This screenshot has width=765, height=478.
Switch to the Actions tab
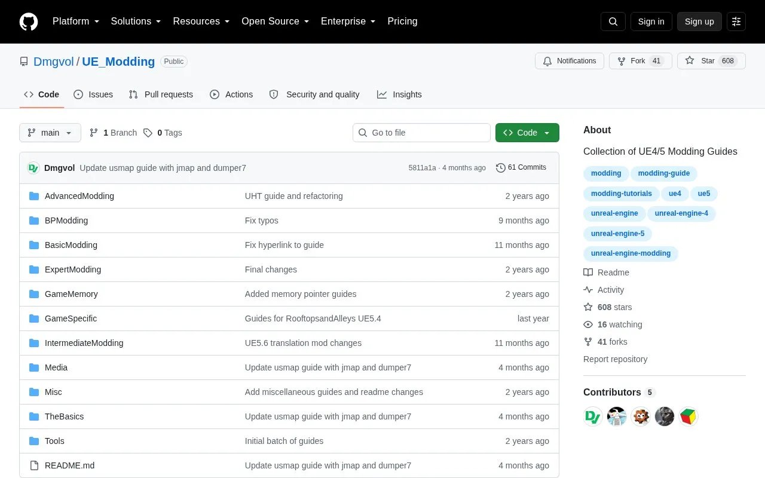pyautogui.click(x=231, y=94)
